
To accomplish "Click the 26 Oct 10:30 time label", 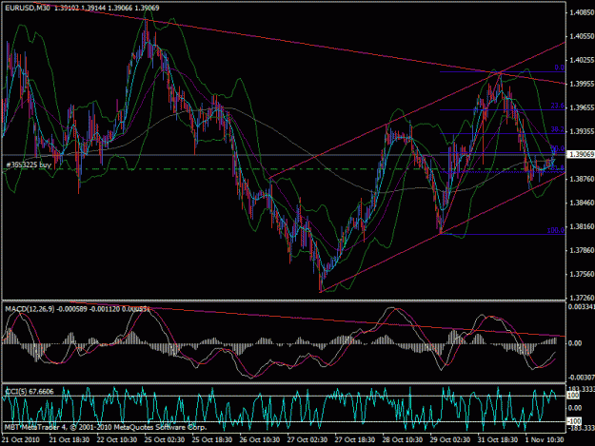I will (260, 440).
